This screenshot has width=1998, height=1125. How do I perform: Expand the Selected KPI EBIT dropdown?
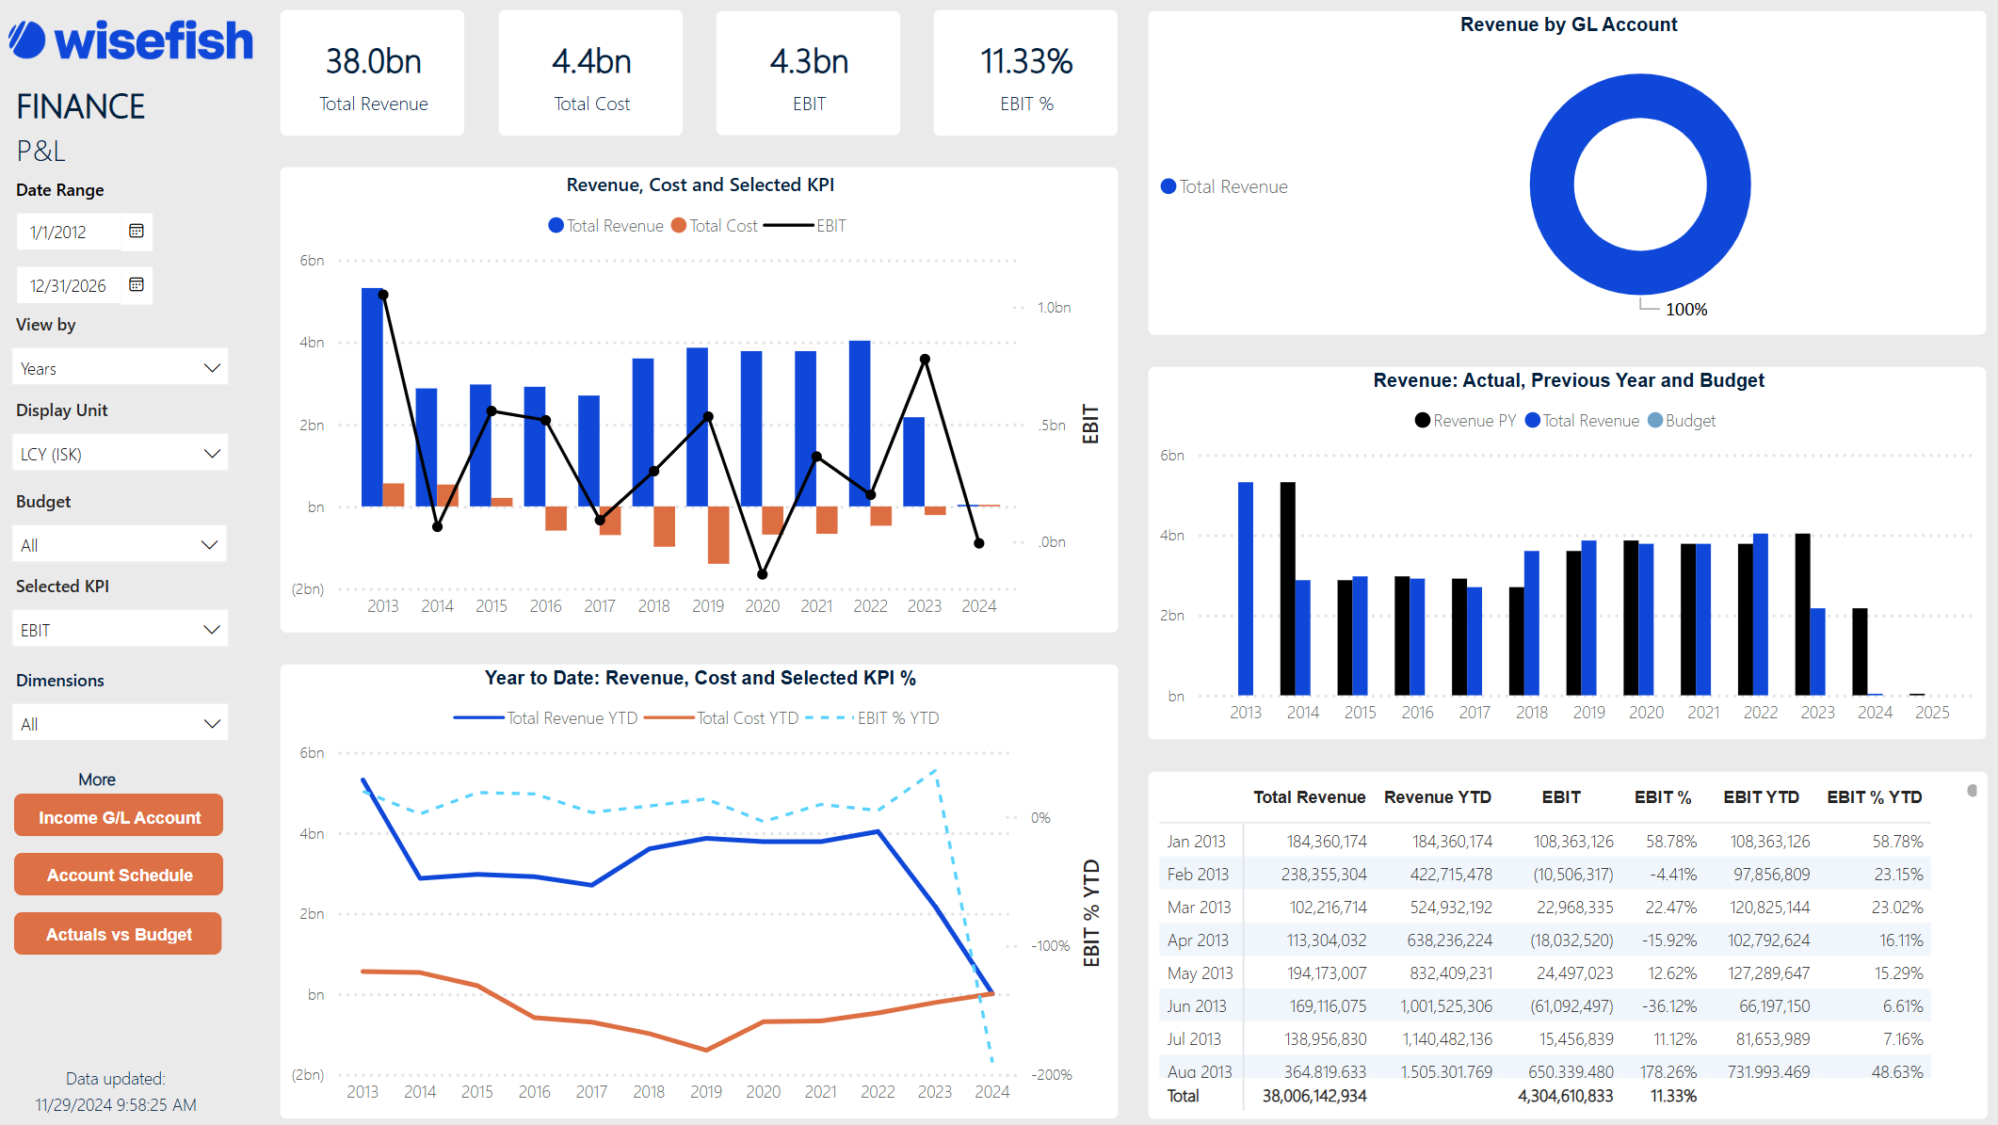[x=120, y=630]
